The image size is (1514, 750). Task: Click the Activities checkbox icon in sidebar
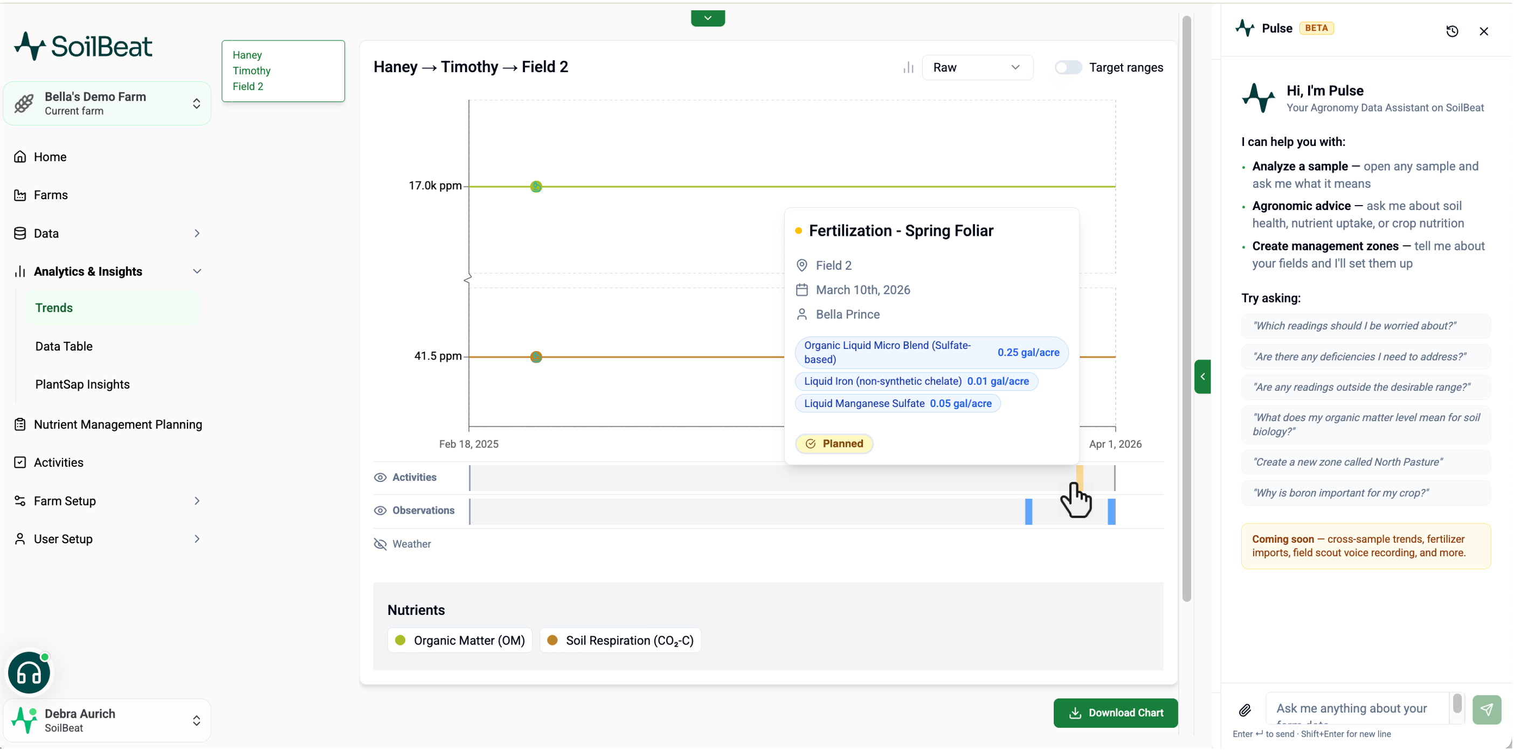point(20,462)
